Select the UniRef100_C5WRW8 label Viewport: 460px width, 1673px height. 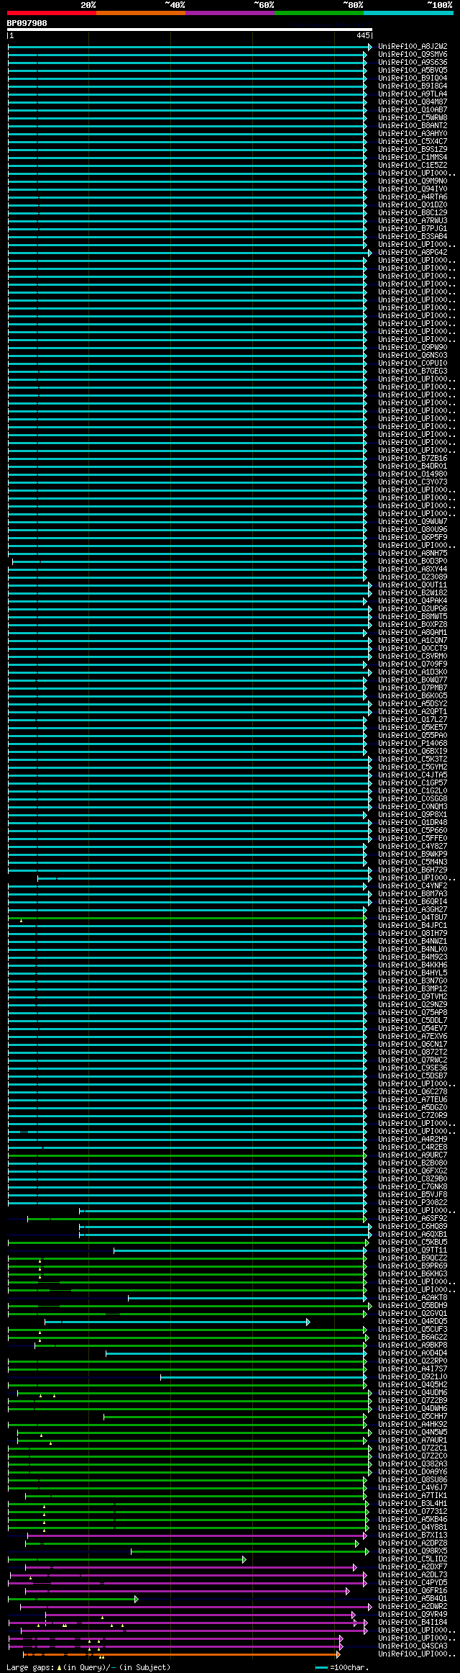coord(413,118)
